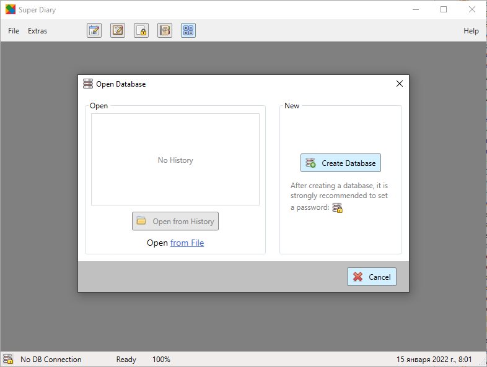
Task: Click the database lock icon in status bar
Action: pyautogui.click(x=8, y=359)
